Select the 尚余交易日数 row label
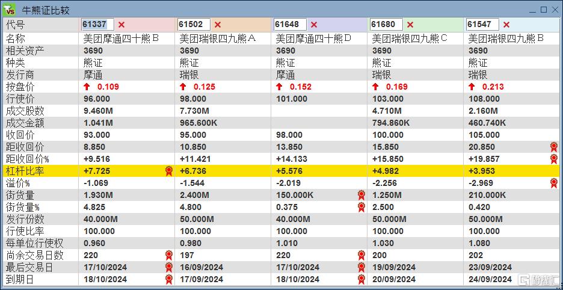Screen dimensions: 563x290 pyautogui.click(x=35, y=255)
